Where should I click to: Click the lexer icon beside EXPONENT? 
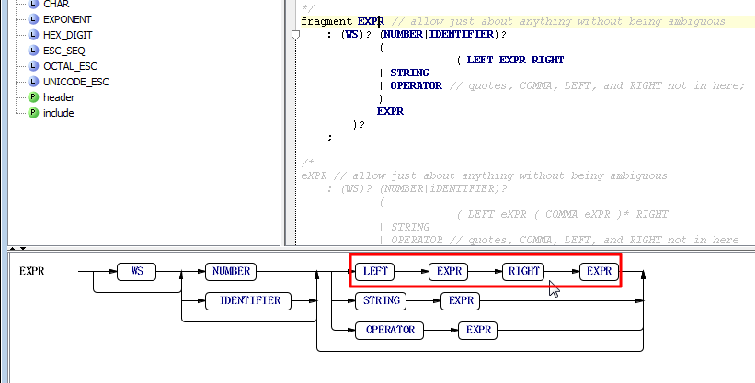33,19
